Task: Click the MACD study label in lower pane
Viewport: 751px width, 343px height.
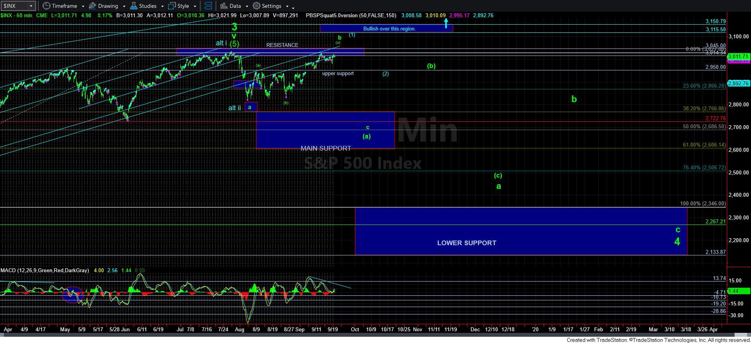Action: point(45,270)
